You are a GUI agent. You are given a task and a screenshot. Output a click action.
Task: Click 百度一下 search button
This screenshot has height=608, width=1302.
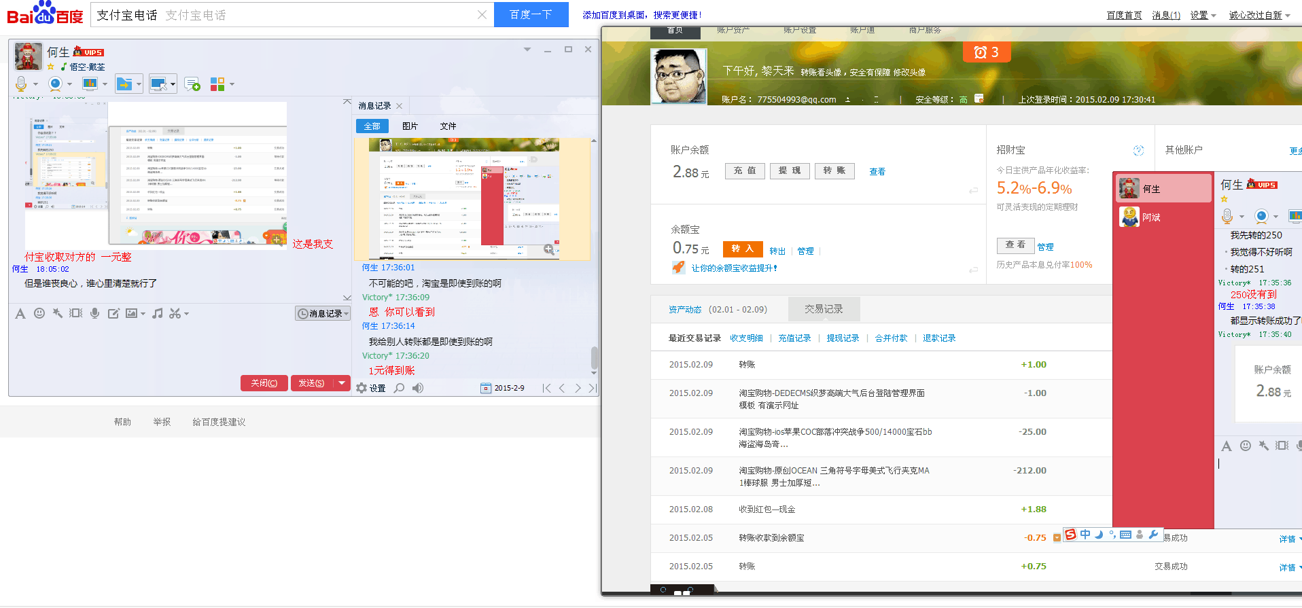[531, 14]
